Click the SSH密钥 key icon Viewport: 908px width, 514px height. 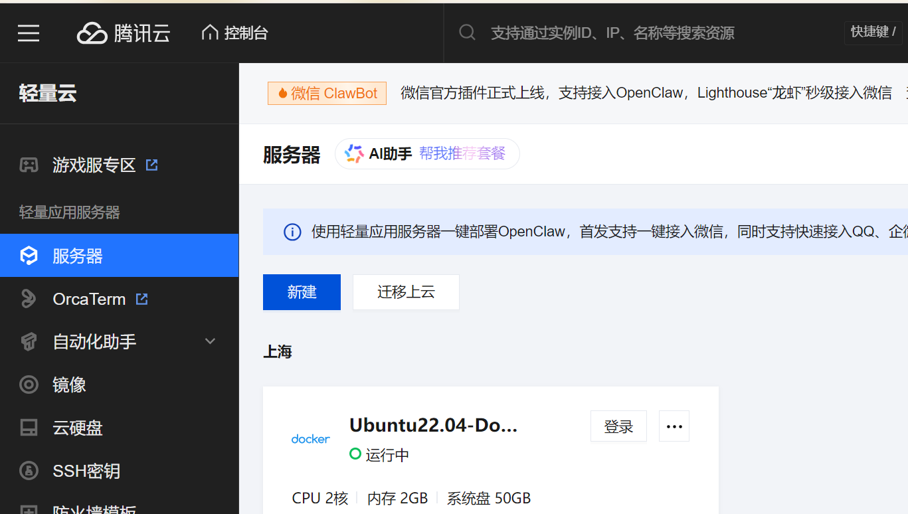(29, 471)
